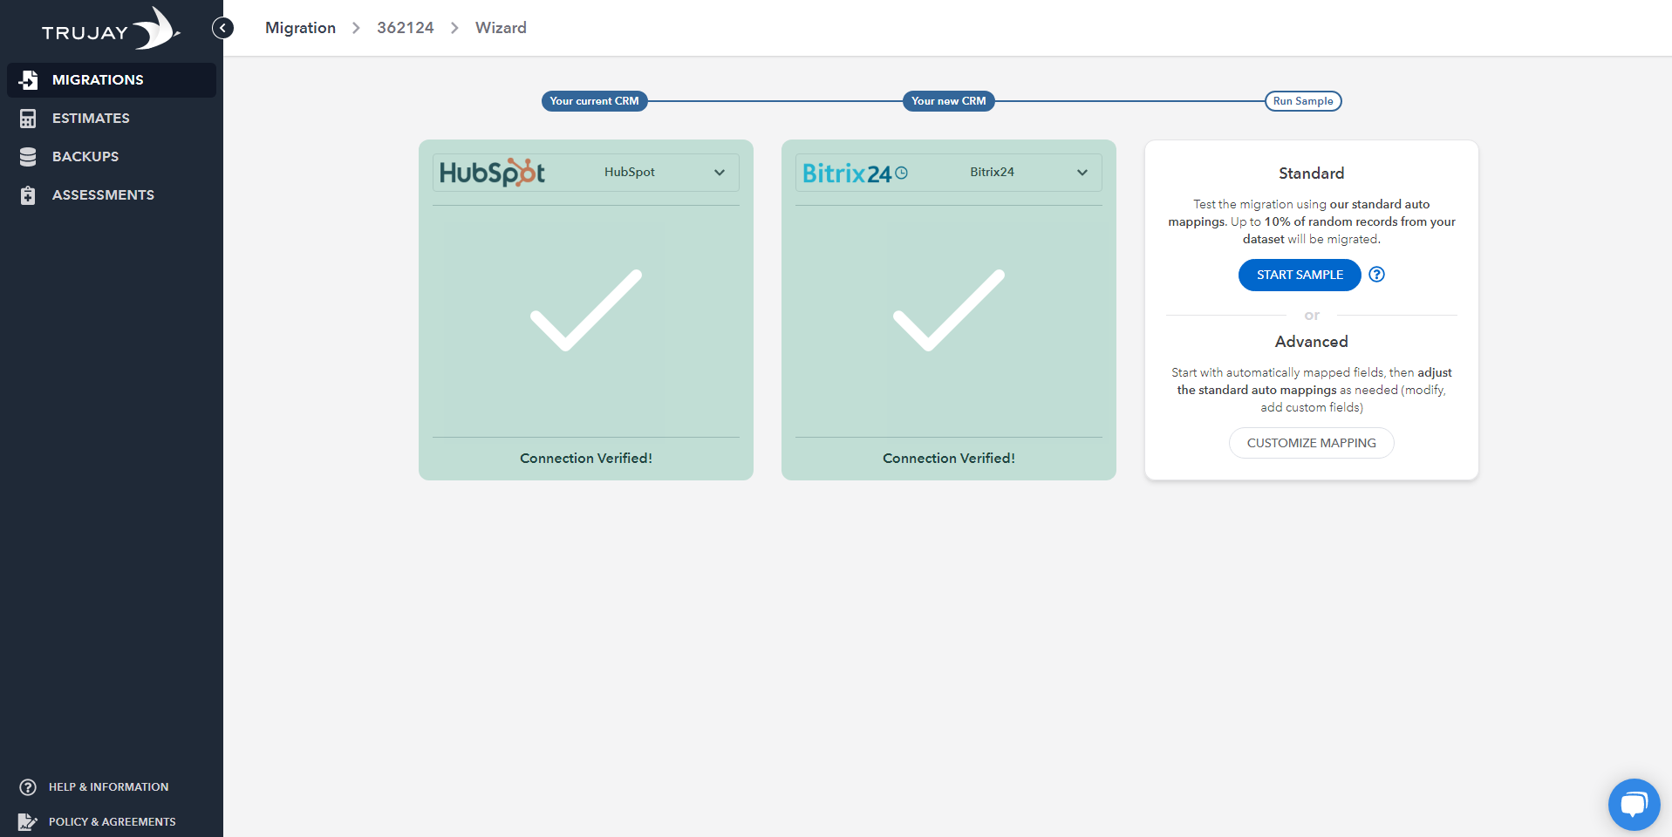Open the live chat bubble

pos(1634,804)
